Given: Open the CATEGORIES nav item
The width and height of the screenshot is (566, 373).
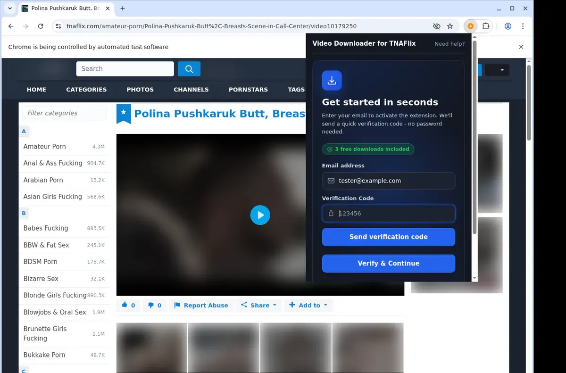Looking at the screenshot, I should coord(86,90).
